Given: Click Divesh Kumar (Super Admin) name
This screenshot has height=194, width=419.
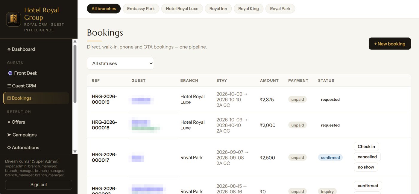Looking at the screenshot, I should click(x=32, y=161).
